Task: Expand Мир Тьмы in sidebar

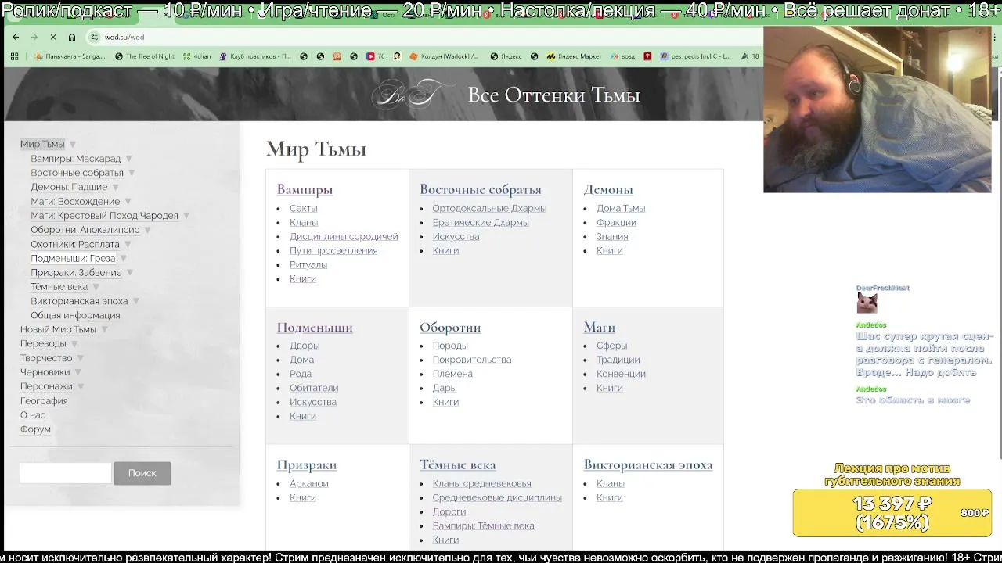Action: (x=72, y=145)
